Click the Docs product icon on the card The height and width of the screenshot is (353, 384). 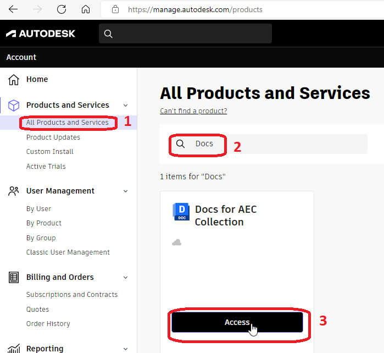tap(181, 212)
